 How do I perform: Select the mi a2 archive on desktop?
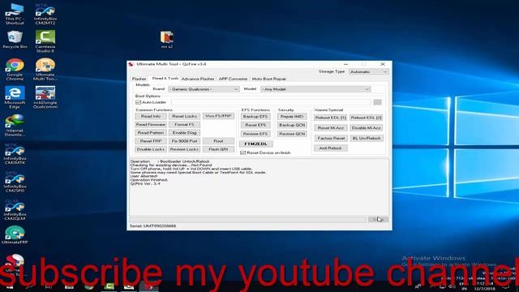coord(167,40)
